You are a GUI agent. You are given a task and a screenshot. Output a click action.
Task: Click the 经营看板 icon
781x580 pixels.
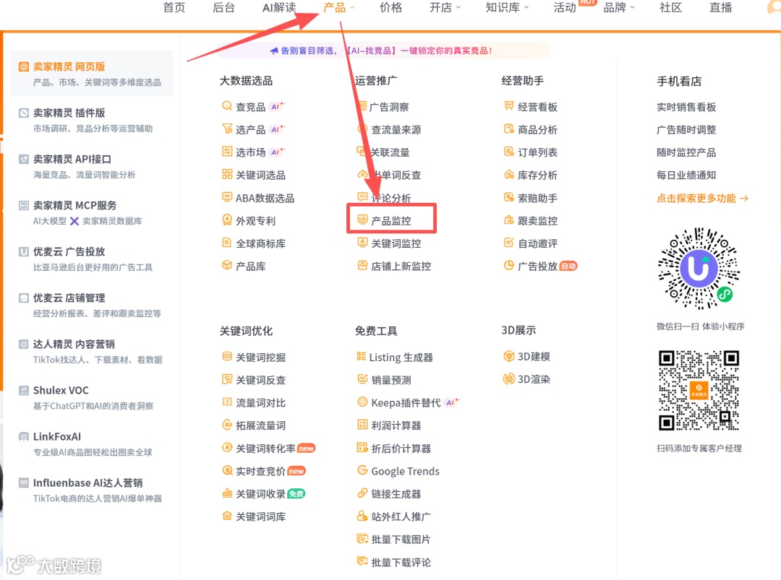coord(508,106)
